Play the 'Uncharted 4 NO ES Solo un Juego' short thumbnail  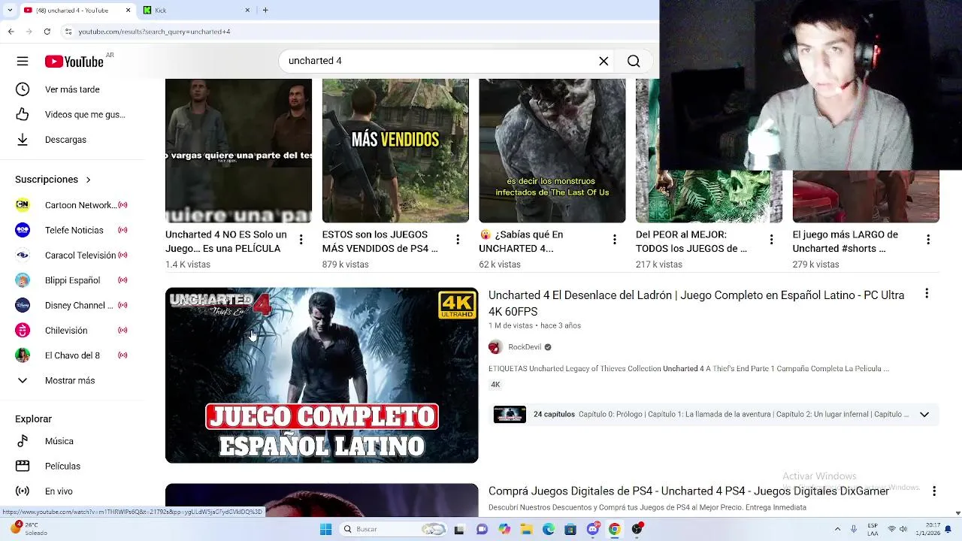[238, 151]
